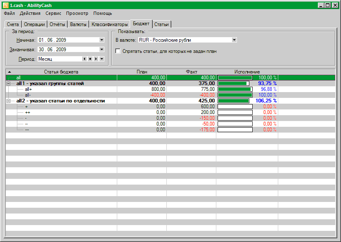The image size is (341, 242).
Task: Open the Период type dropdown arrow
Action: [x=102, y=59]
